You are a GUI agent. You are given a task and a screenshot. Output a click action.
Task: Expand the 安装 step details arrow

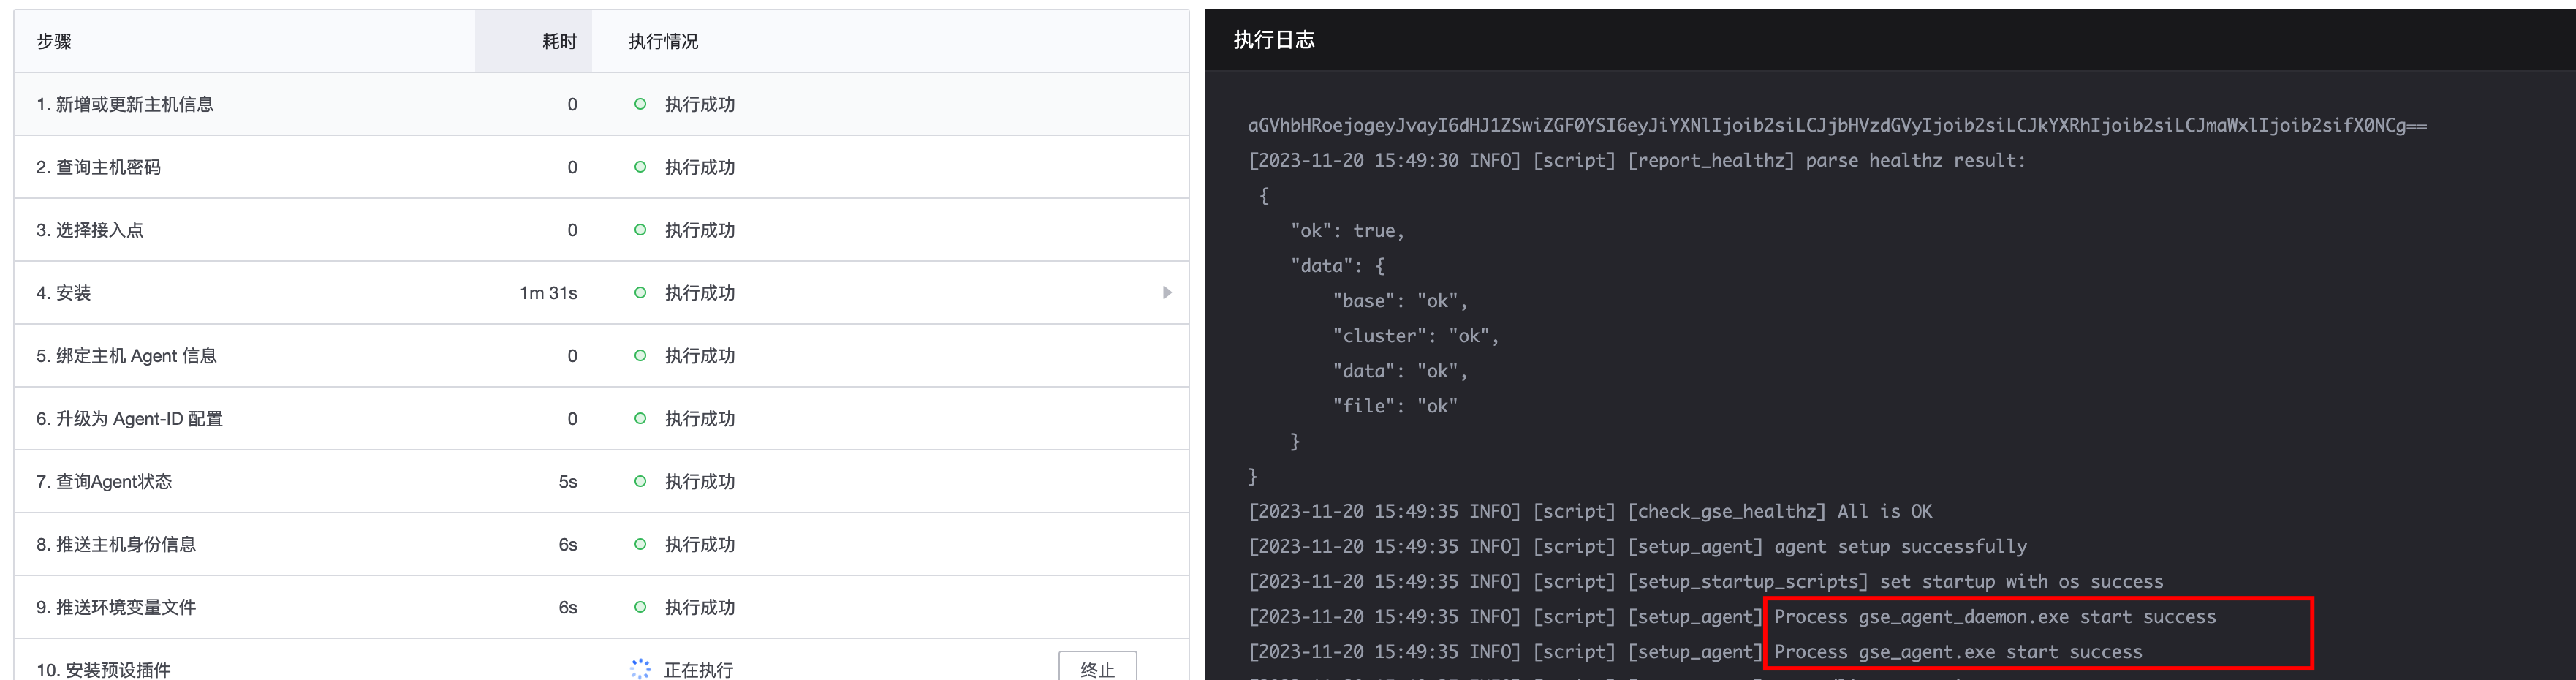tap(1166, 292)
